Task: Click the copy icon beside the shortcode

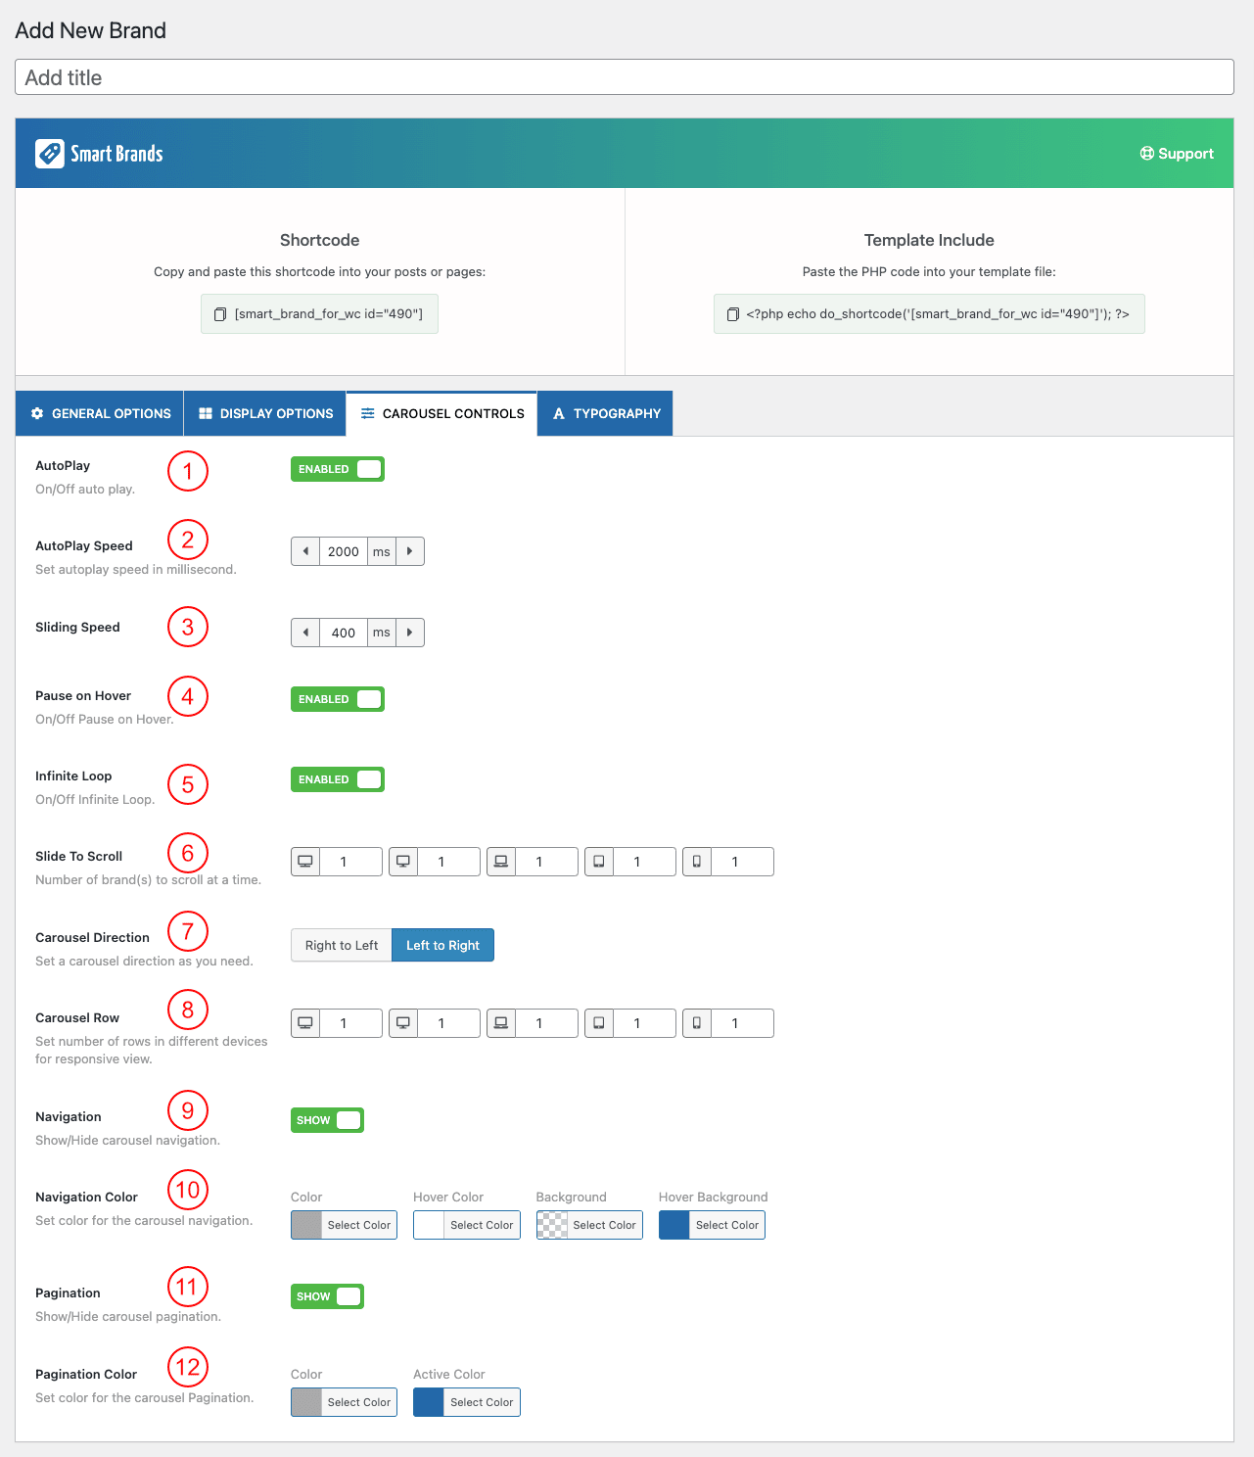Action: tap(220, 314)
